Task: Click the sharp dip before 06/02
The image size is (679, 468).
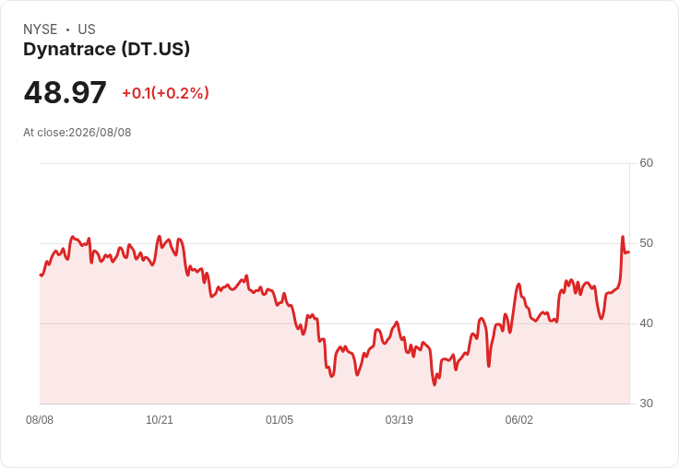Action: pyautogui.click(x=489, y=367)
